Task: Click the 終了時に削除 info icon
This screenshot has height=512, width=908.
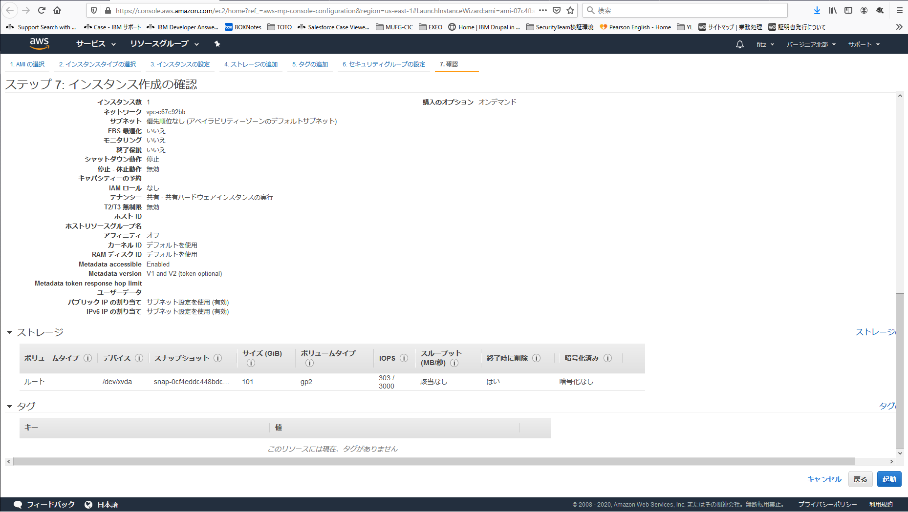Action: pos(537,358)
